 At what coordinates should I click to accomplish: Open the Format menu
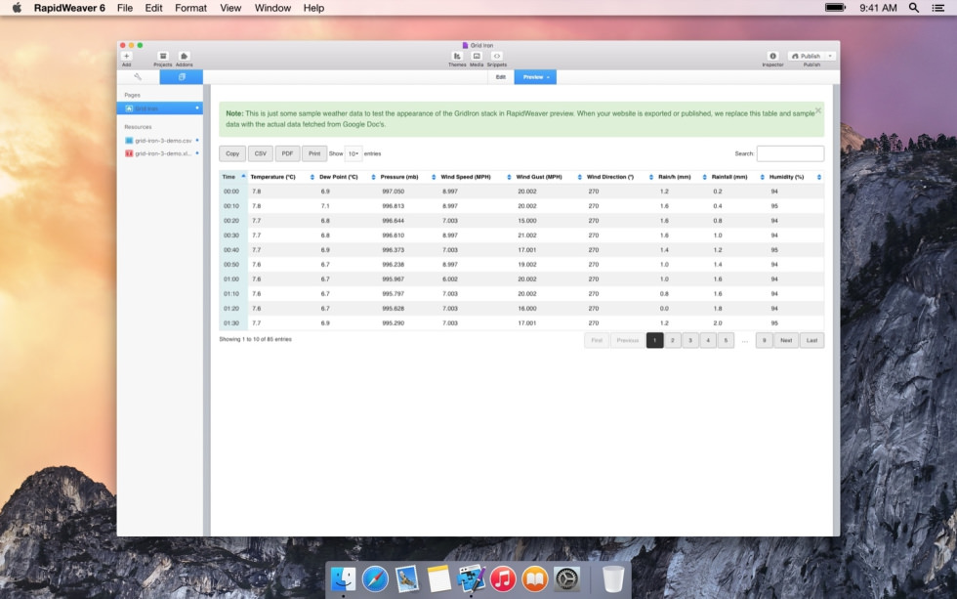pyautogui.click(x=191, y=8)
